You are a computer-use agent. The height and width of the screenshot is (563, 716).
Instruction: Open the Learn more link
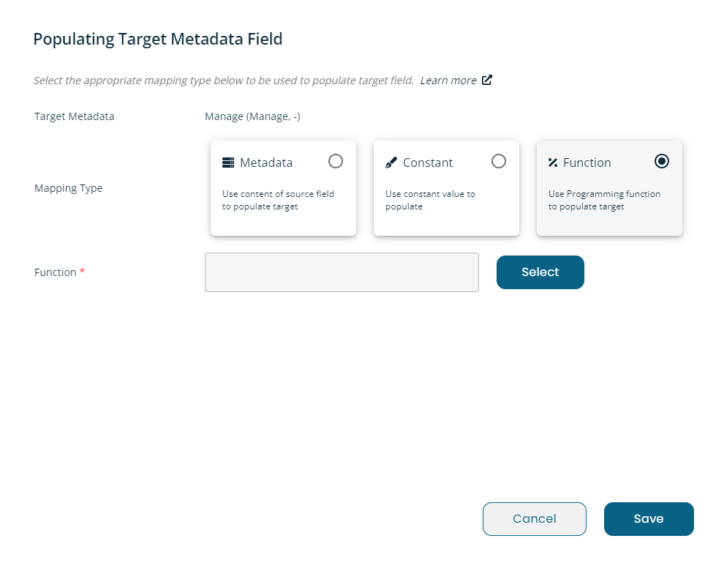tap(448, 81)
